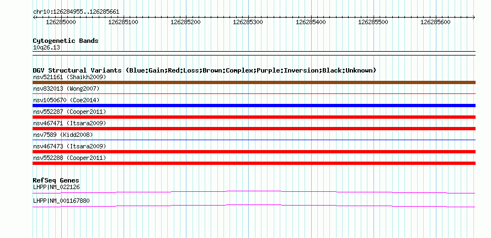491x238 pixels.
Task: Click the red nsv552288 loss bar
Action: click(254, 163)
